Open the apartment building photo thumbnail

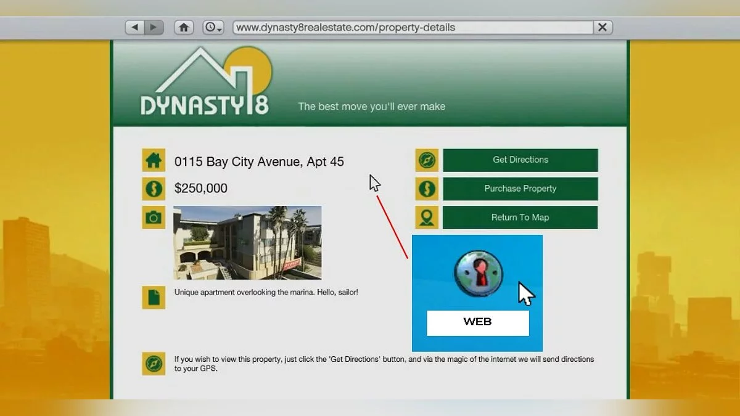[x=247, y=242]
